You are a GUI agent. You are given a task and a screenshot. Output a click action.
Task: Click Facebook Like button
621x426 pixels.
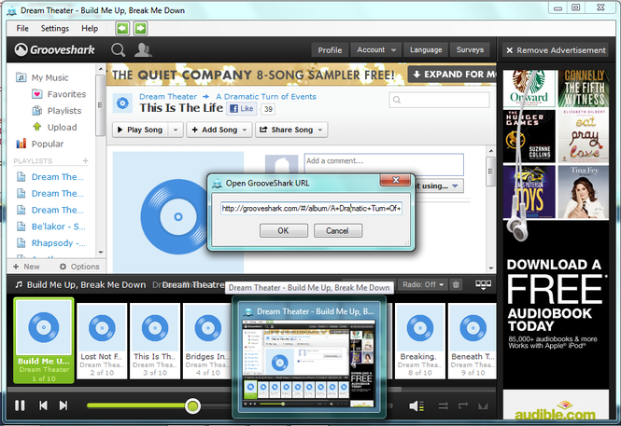[242, 109]
